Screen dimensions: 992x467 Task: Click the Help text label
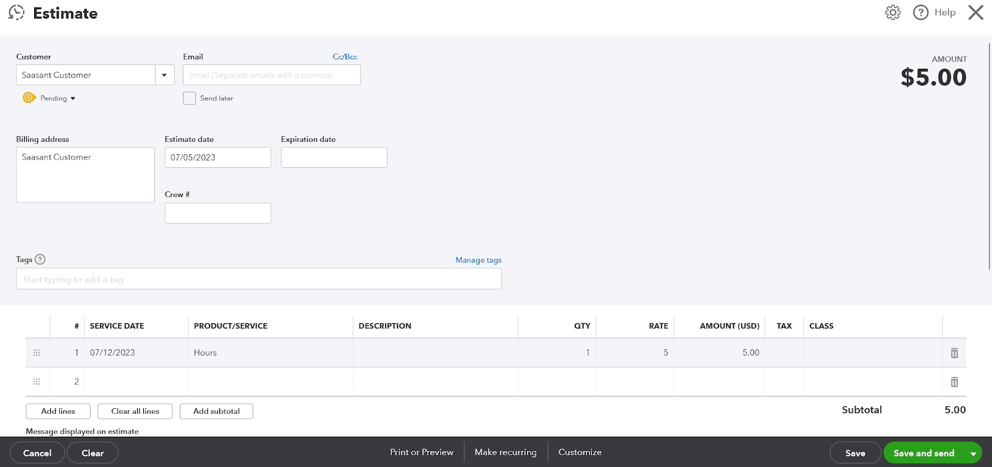click(x=945, y=12)
